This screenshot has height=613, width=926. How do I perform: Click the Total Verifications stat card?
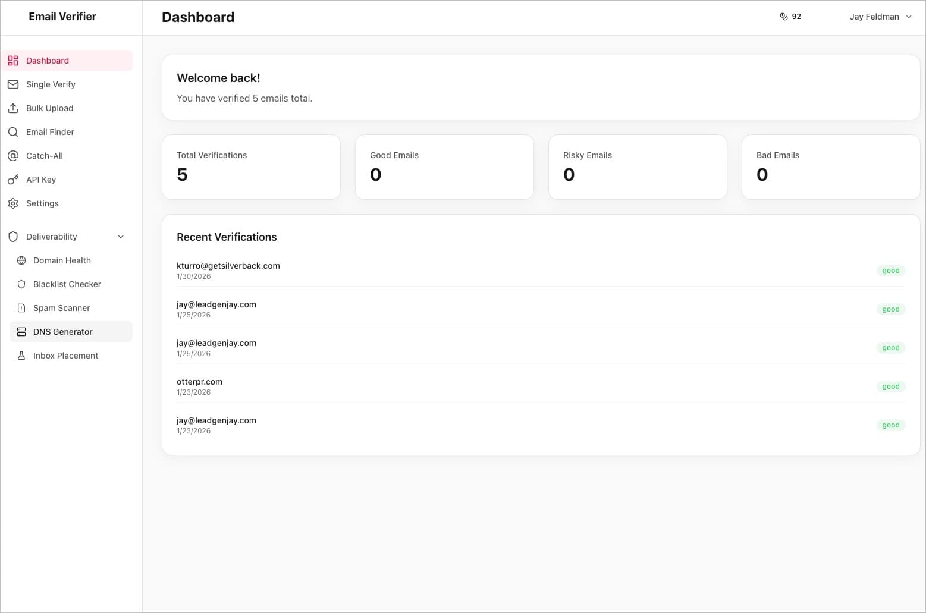251,167
